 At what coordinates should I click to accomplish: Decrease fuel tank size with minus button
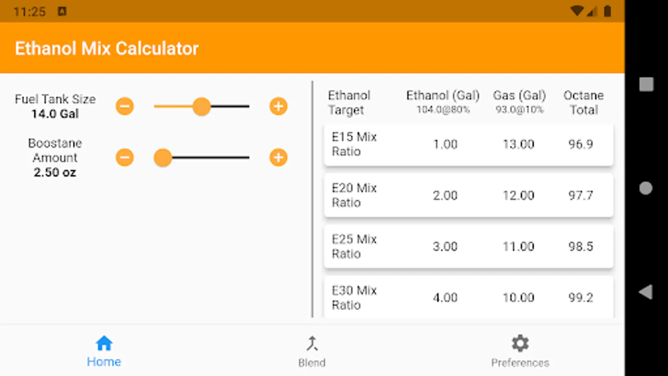coord(125,106)
